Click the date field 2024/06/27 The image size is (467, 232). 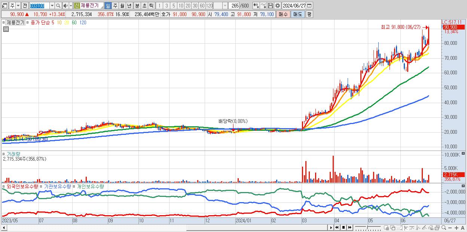click(x=294, y=6)
